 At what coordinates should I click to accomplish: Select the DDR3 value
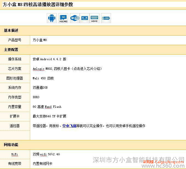click(x=36, y=97)
